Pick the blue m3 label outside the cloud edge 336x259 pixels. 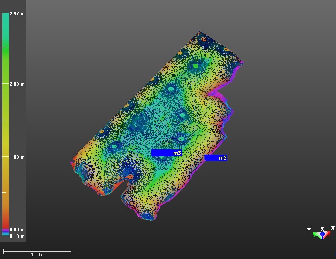[x=216, y=158]
